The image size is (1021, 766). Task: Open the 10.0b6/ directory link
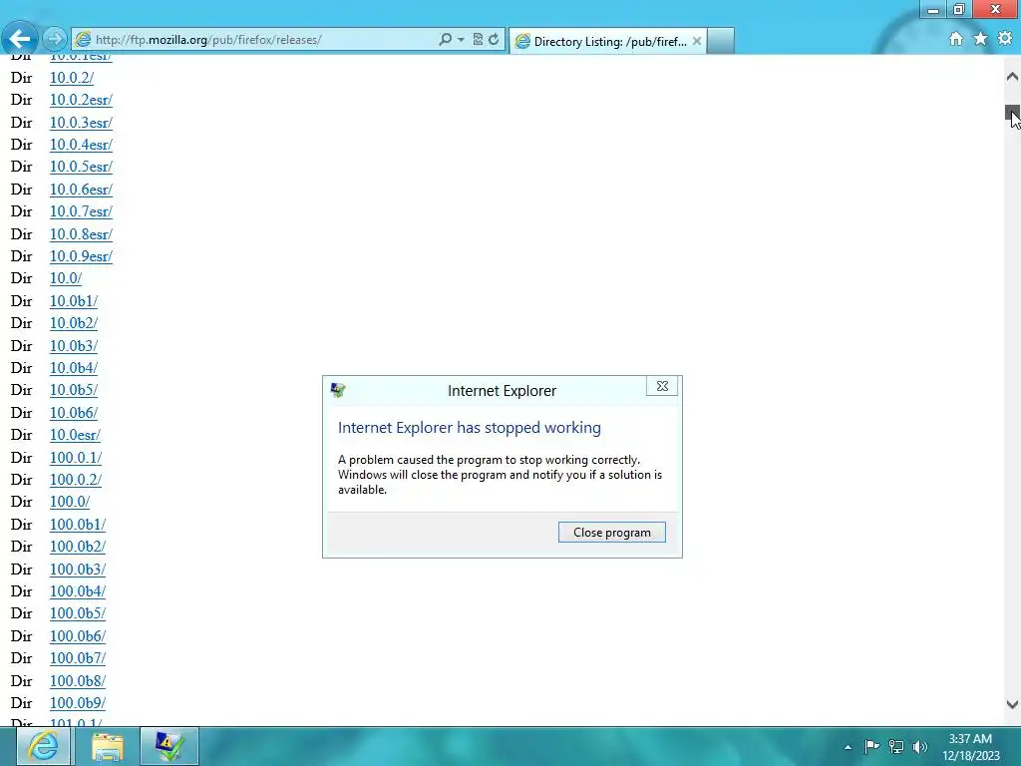click(x=74, y=413)
